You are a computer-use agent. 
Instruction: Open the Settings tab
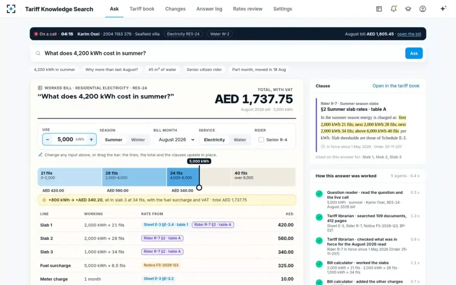[x=283, y=9]
